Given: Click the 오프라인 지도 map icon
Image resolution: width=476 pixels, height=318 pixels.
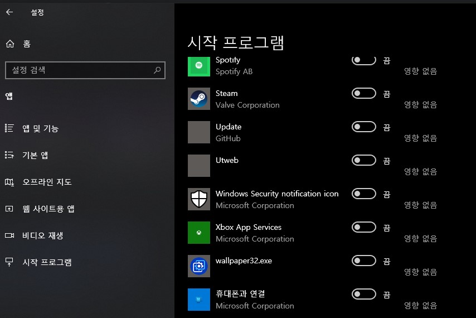Looking at the screenshot, I should click(x=9, y=182).
